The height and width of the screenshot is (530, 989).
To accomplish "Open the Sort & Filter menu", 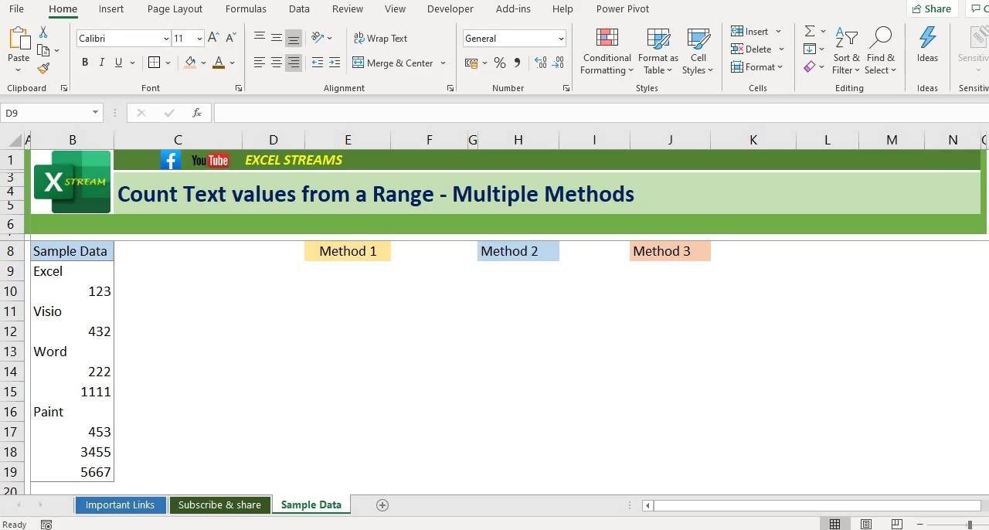I will coord(846,51).
